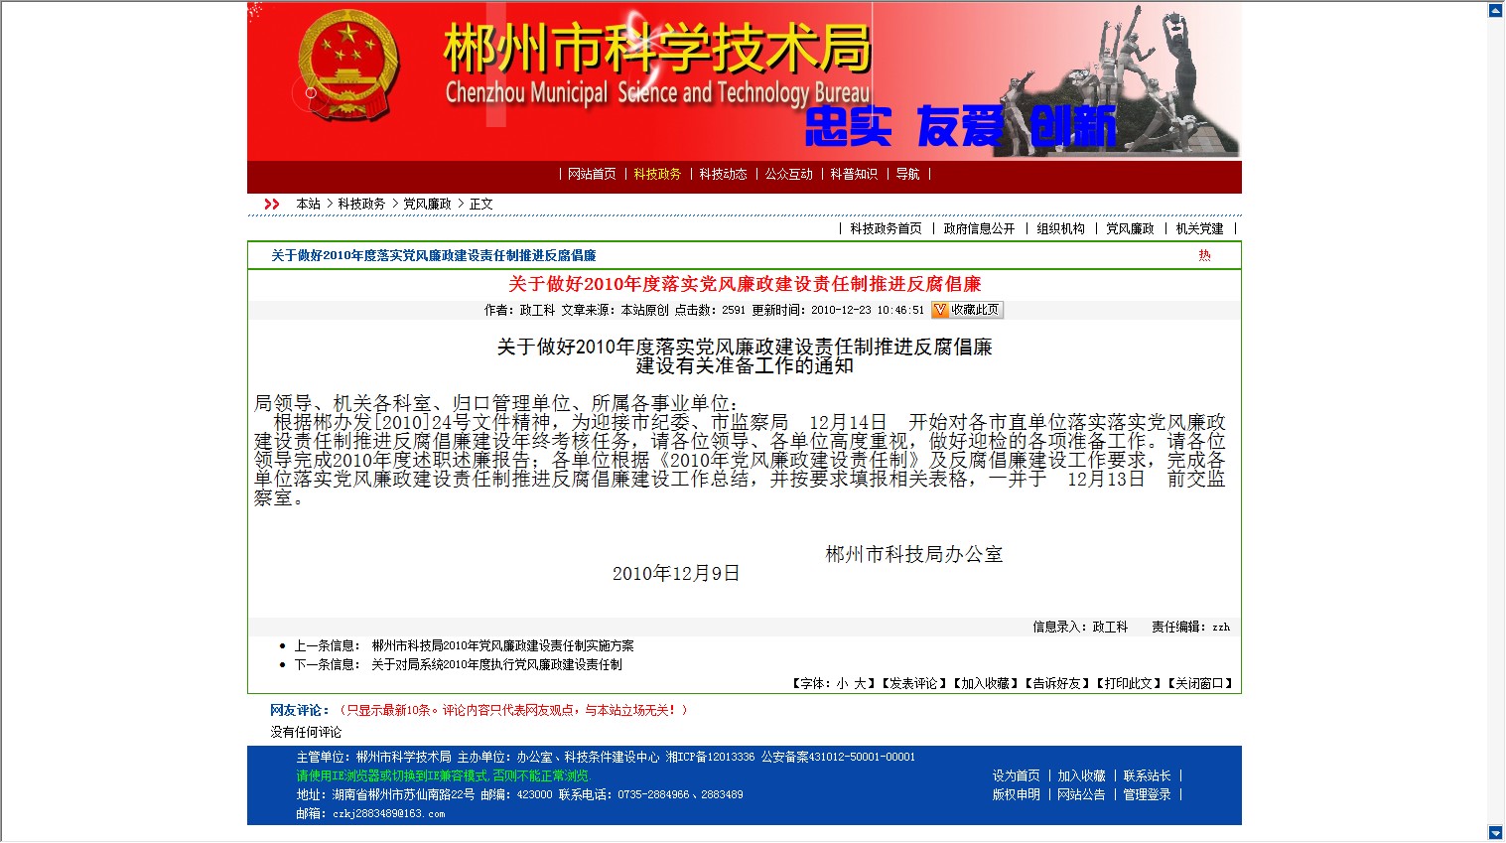Click 打印此文 link
The image size is (1506, 843).
1128,683
